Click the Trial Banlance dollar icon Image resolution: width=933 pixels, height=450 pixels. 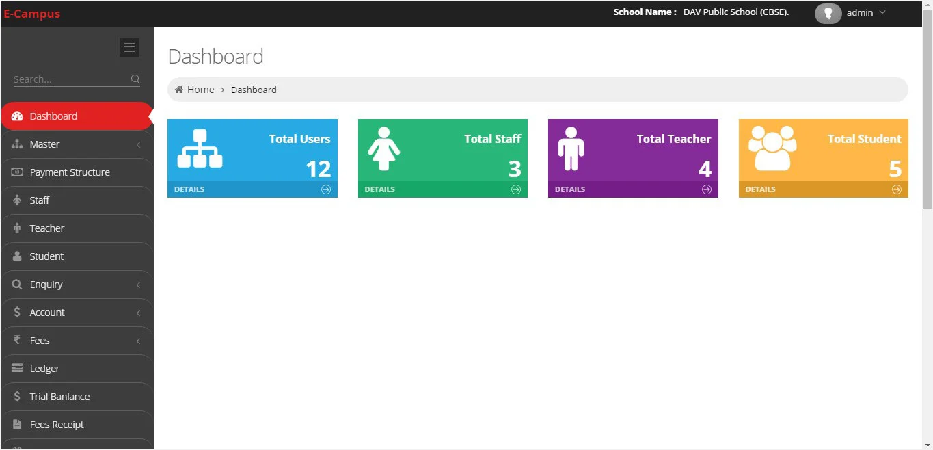[x=18, y=397]
